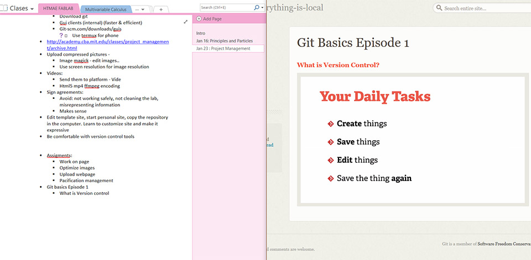Switch to the Multivariable Calculus section tab
The image size is (531, 260).
click(106, 9)
